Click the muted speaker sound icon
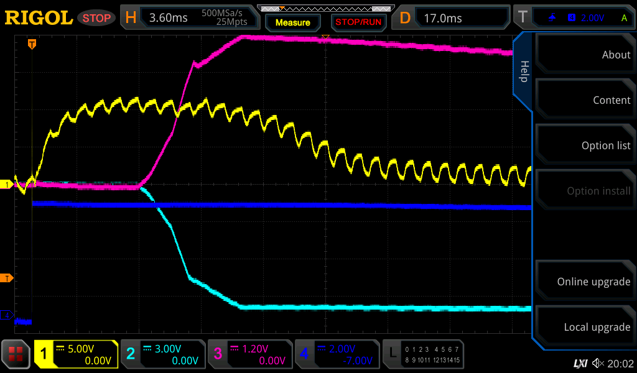637x373 pixels. (x=598, y=363)
